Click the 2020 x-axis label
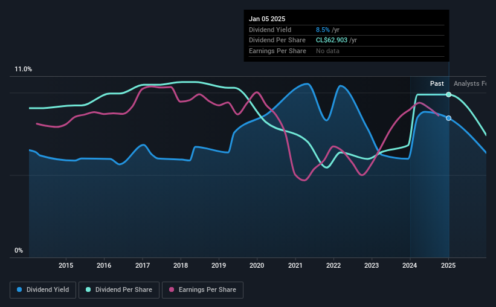The width and height of the screenshot is (496, 307). tap(257, 265)
